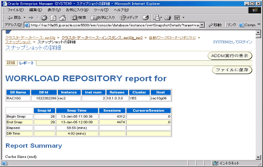Click the Media (メディア) toolbar button
This screenshot has height=167, width=263.
tap(129, 17)
